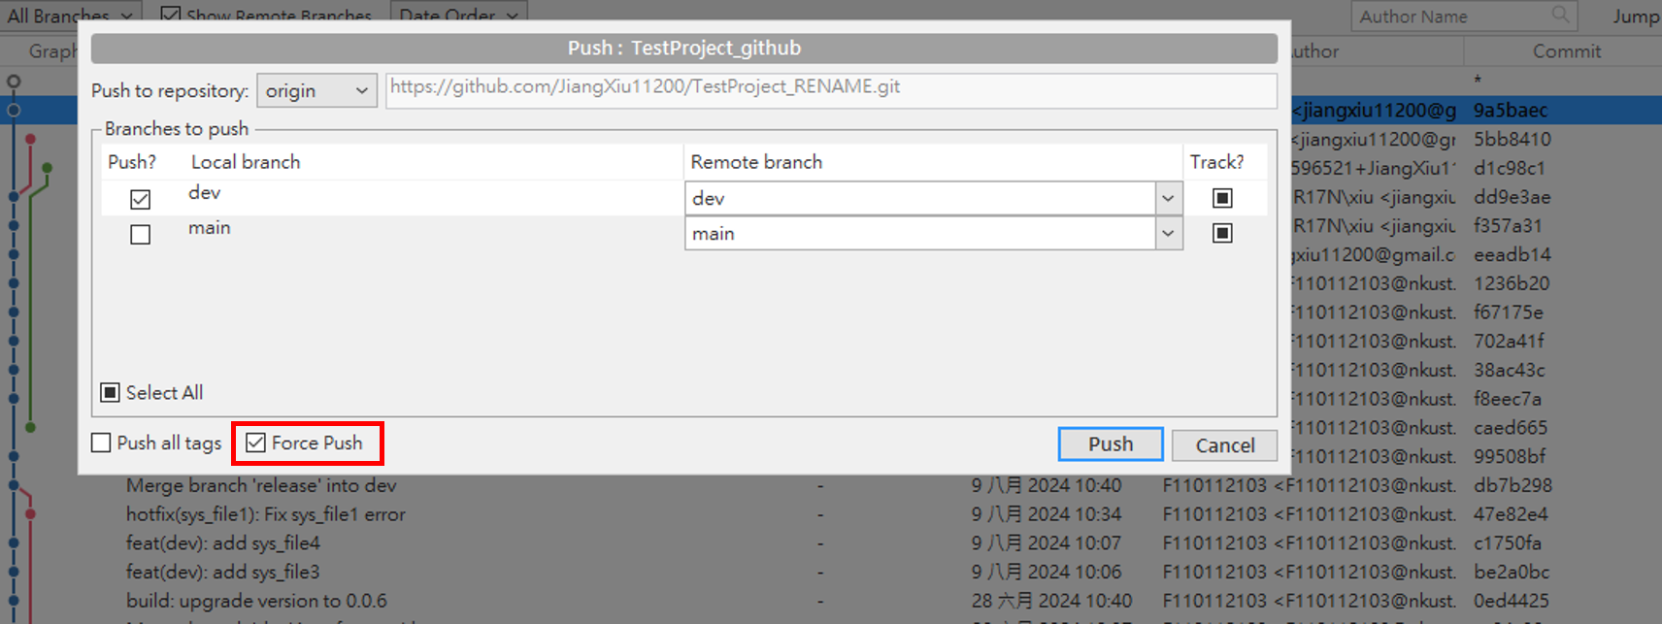Click the Push button

1111,443
